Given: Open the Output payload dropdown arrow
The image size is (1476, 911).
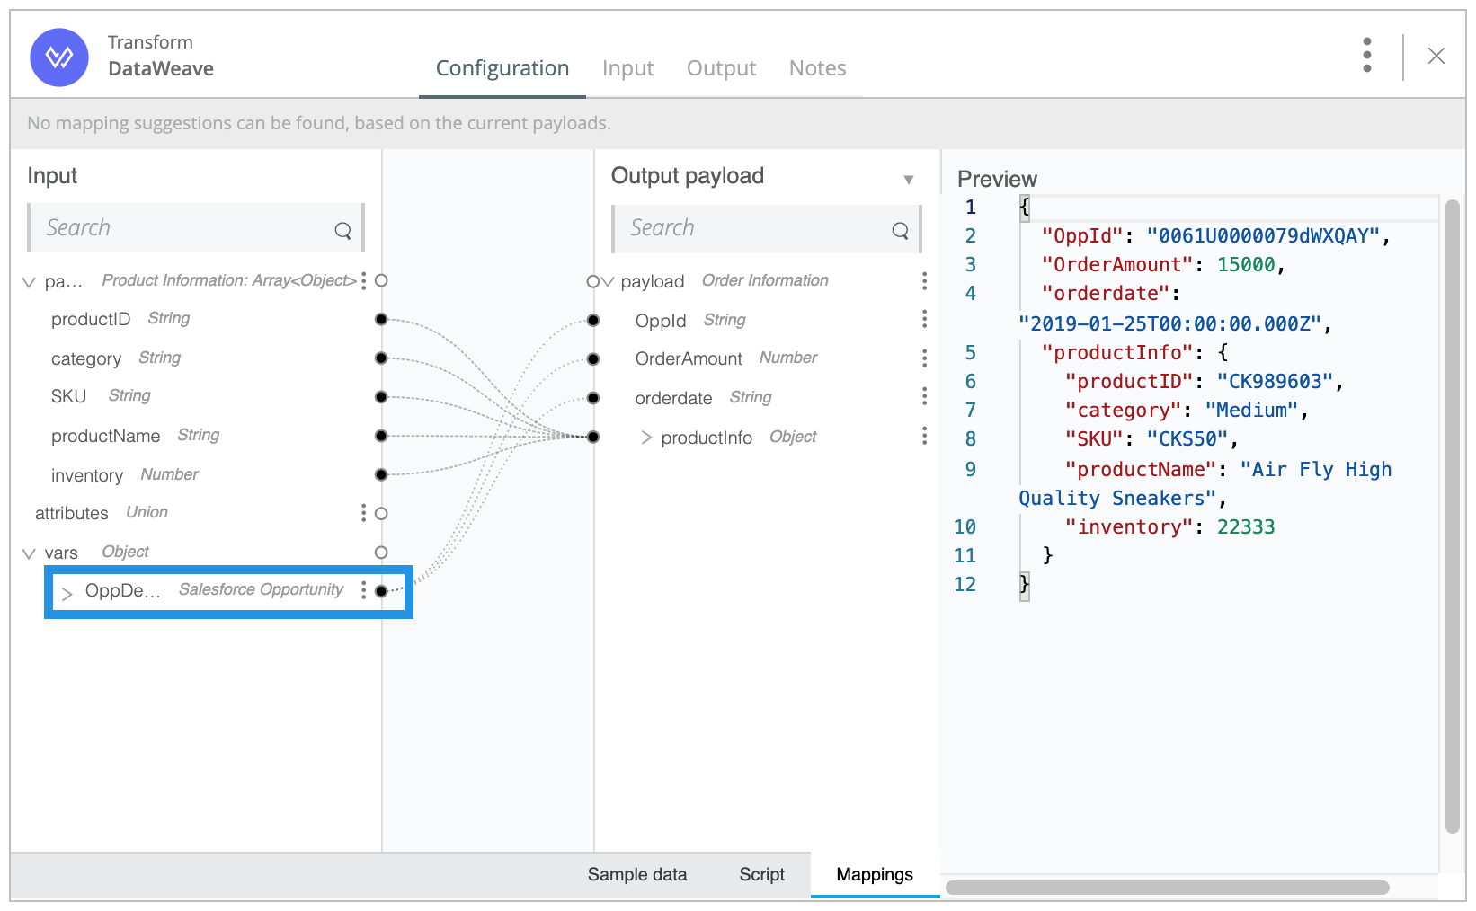Looking at the screenshot, I should point(909,180).
